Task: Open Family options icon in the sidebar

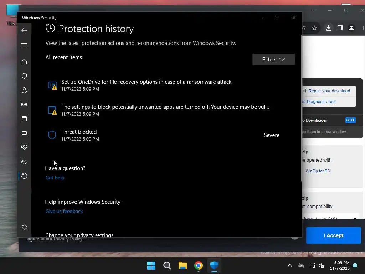Action: click(x=24, y=162)
